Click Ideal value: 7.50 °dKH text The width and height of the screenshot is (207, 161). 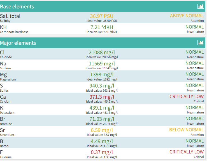tap(102, 32)
